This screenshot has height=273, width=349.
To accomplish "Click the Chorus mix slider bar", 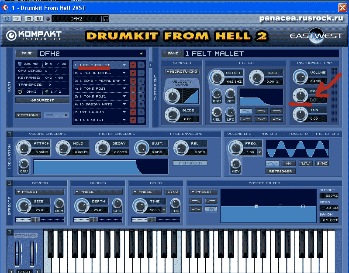I will click(98, 220).
